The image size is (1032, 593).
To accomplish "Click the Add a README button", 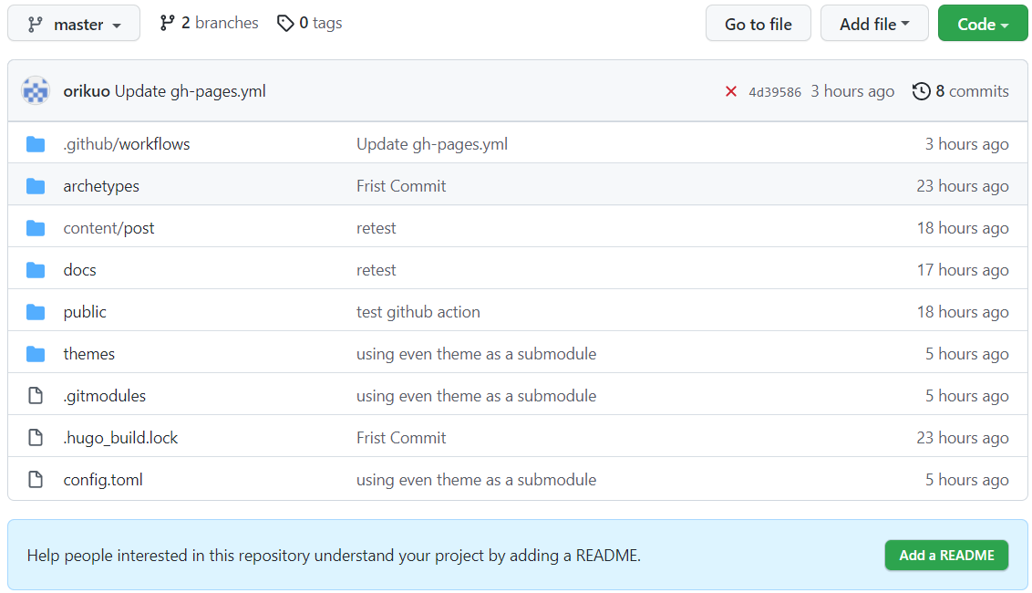I will [946, 555].
